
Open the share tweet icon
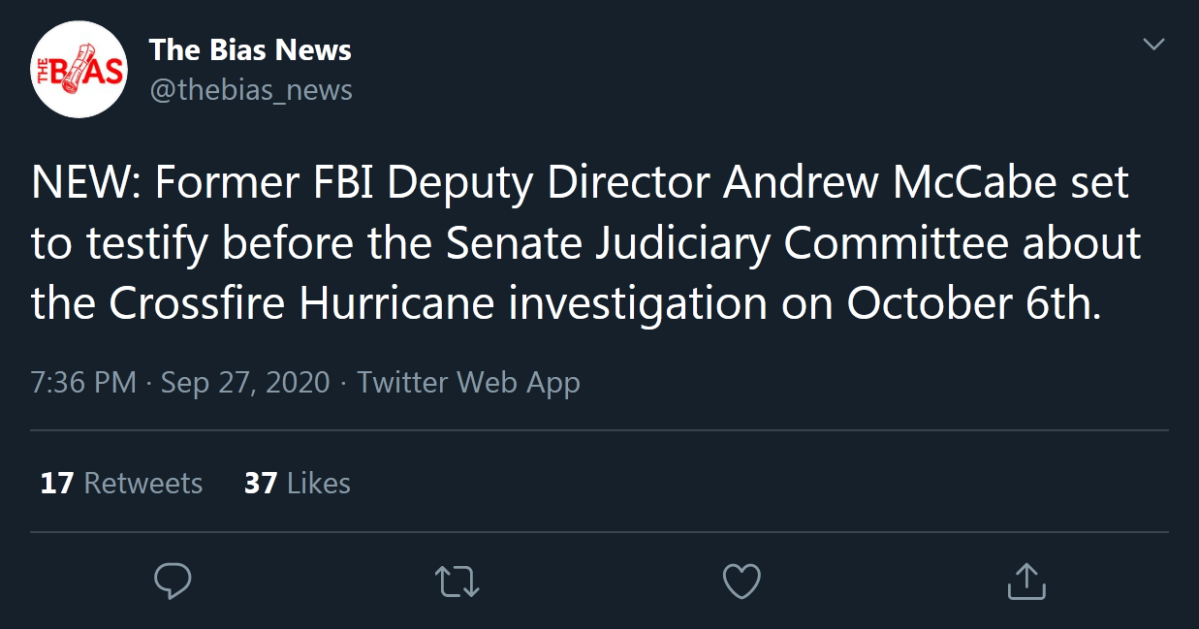pyautogui.click(x=1026, y=582)
